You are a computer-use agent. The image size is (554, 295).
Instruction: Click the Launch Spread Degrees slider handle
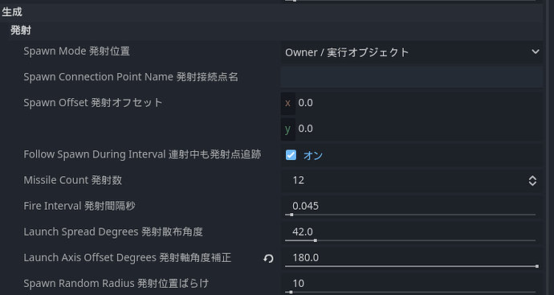tap(316, 240)
